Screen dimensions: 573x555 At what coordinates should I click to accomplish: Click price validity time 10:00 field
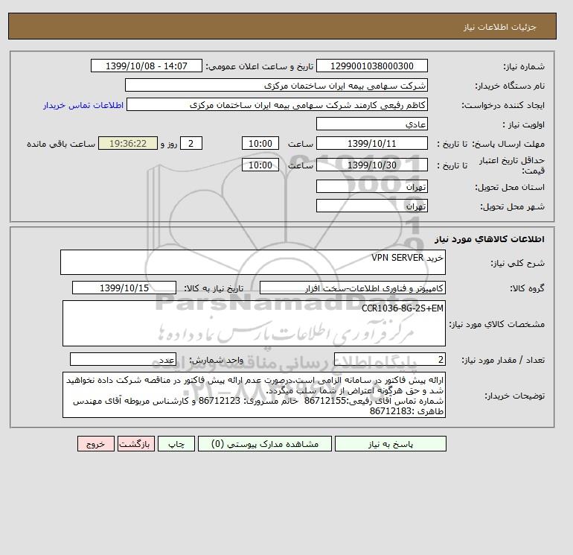click(x=260, y=165)
